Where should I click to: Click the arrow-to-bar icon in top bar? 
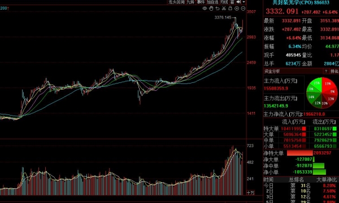(x=238, y=2)
